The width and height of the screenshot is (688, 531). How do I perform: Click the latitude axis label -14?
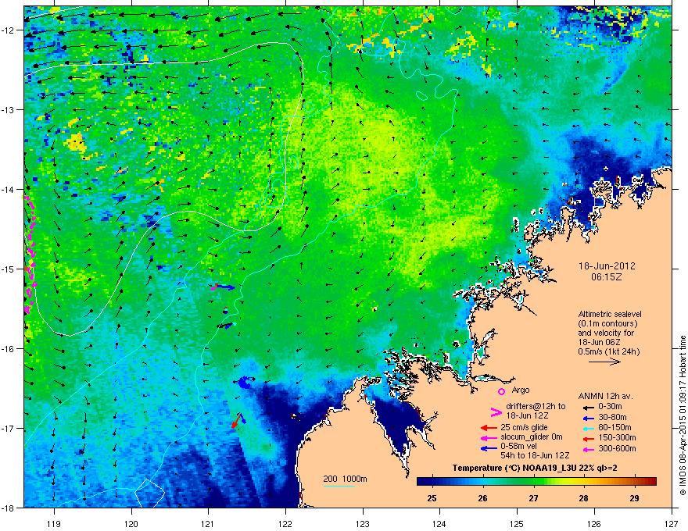[8, 189]
